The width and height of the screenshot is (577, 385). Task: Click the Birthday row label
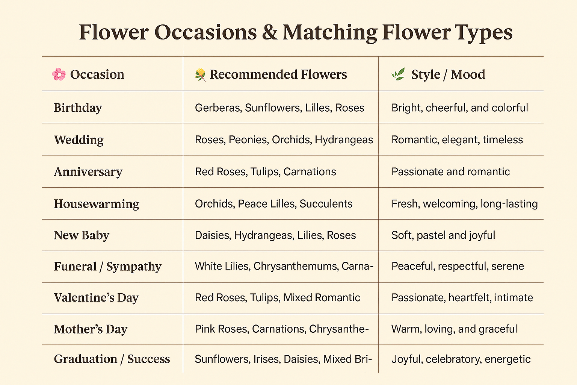tap(78, 108)
